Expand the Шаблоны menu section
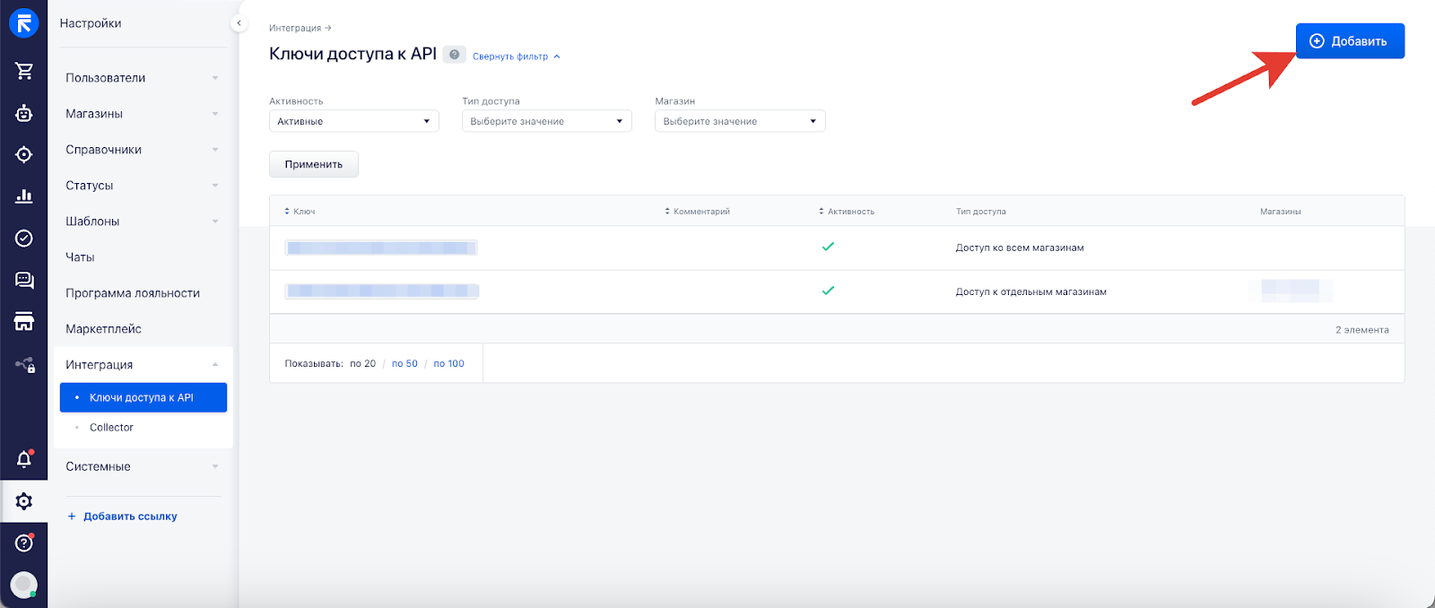 coord(142,221)
